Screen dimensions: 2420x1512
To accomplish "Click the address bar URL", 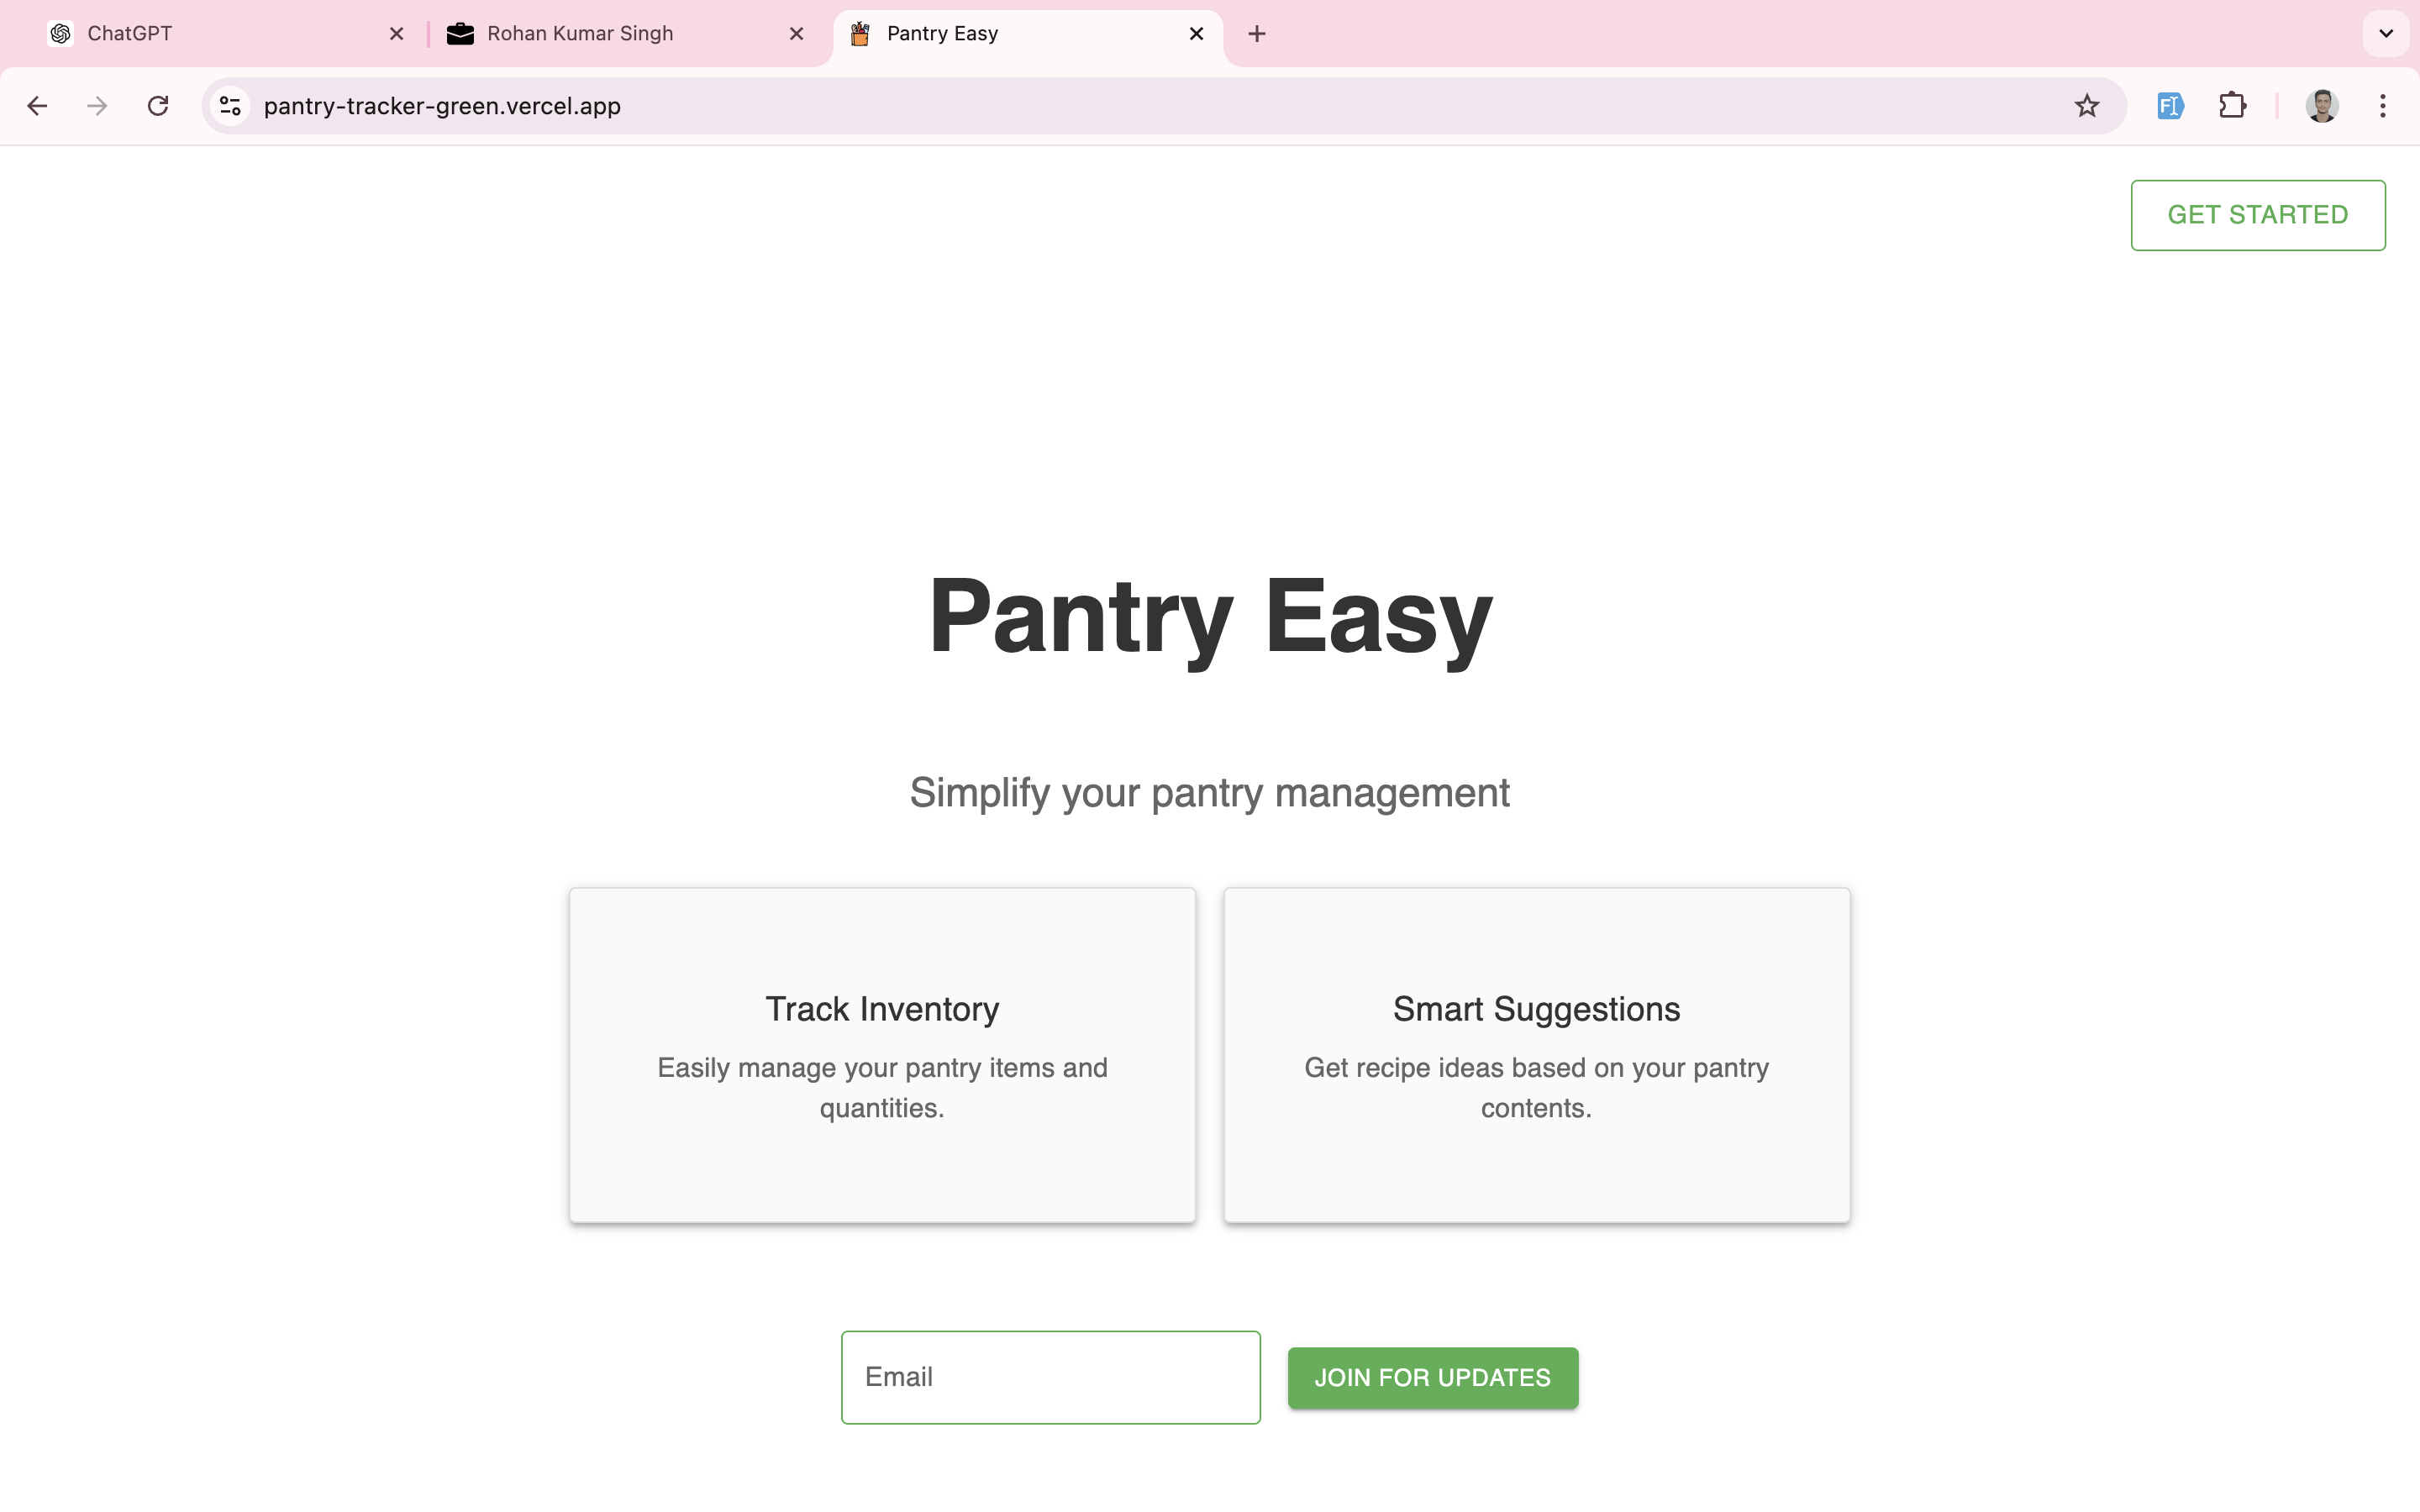I will [x=441, y=106].
